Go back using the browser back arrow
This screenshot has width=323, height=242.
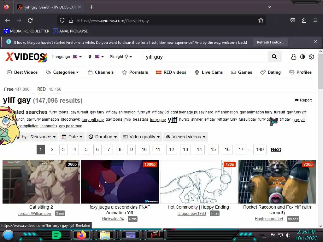(8, 20)
